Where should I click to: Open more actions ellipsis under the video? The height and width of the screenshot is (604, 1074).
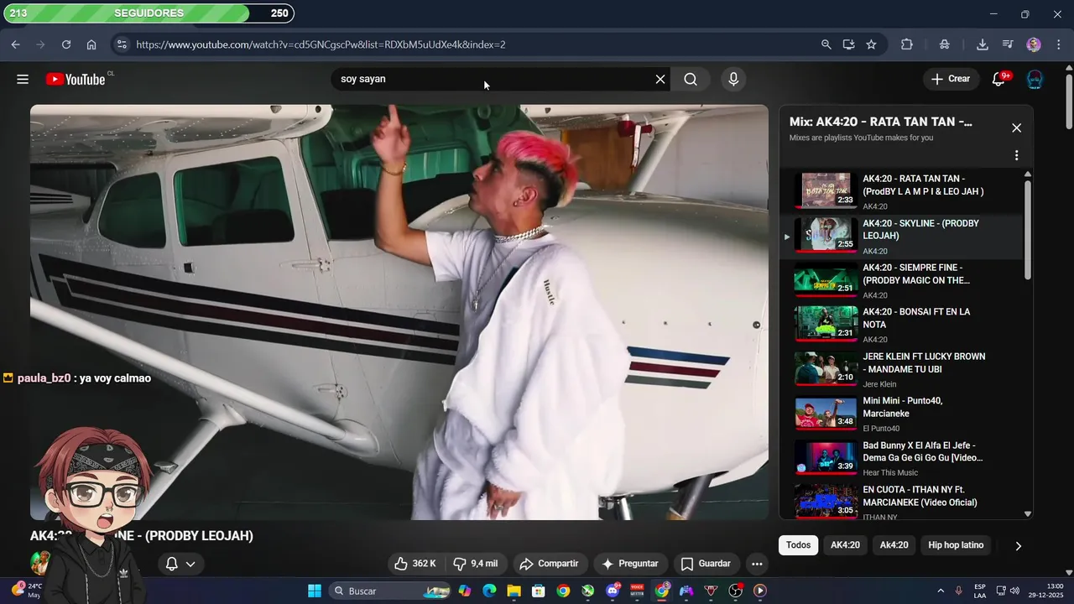[757, 564]
